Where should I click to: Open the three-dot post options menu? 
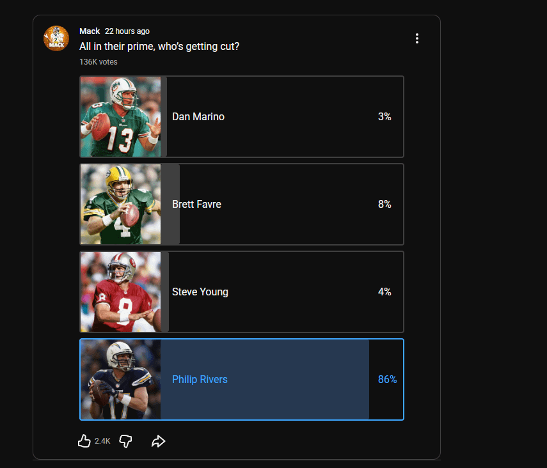[x=417, y=38]
